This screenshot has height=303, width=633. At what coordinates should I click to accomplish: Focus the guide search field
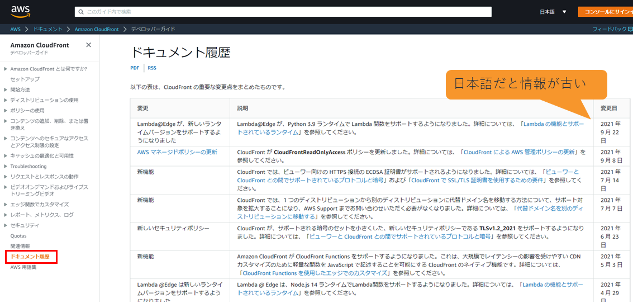(x=283, y=12)
